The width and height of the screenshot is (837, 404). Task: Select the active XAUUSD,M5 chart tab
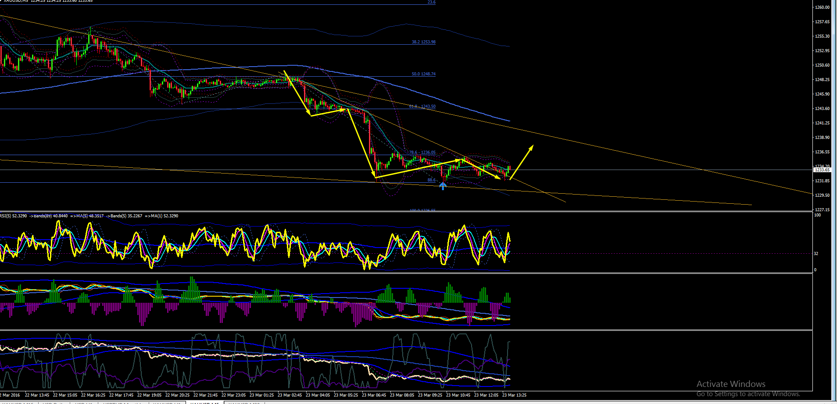[205, 403]
